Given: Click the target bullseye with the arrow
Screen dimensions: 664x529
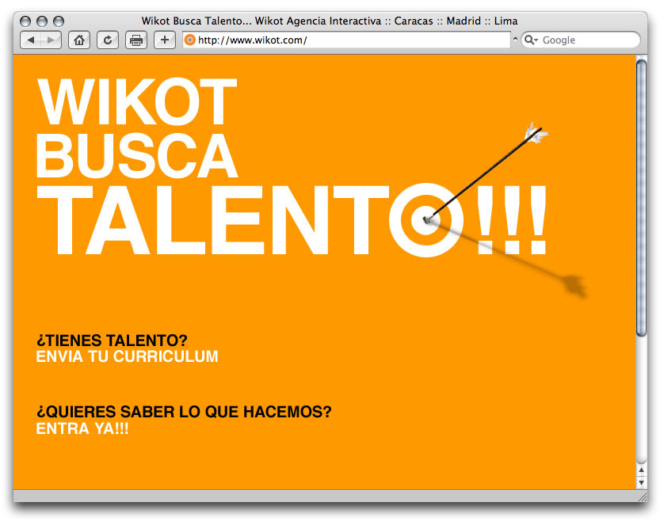Looking at the screenshot, I should click(426, 220).
